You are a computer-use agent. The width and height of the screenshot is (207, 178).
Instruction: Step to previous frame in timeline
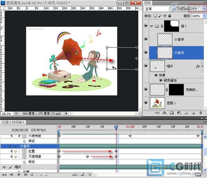coord(11,175)
